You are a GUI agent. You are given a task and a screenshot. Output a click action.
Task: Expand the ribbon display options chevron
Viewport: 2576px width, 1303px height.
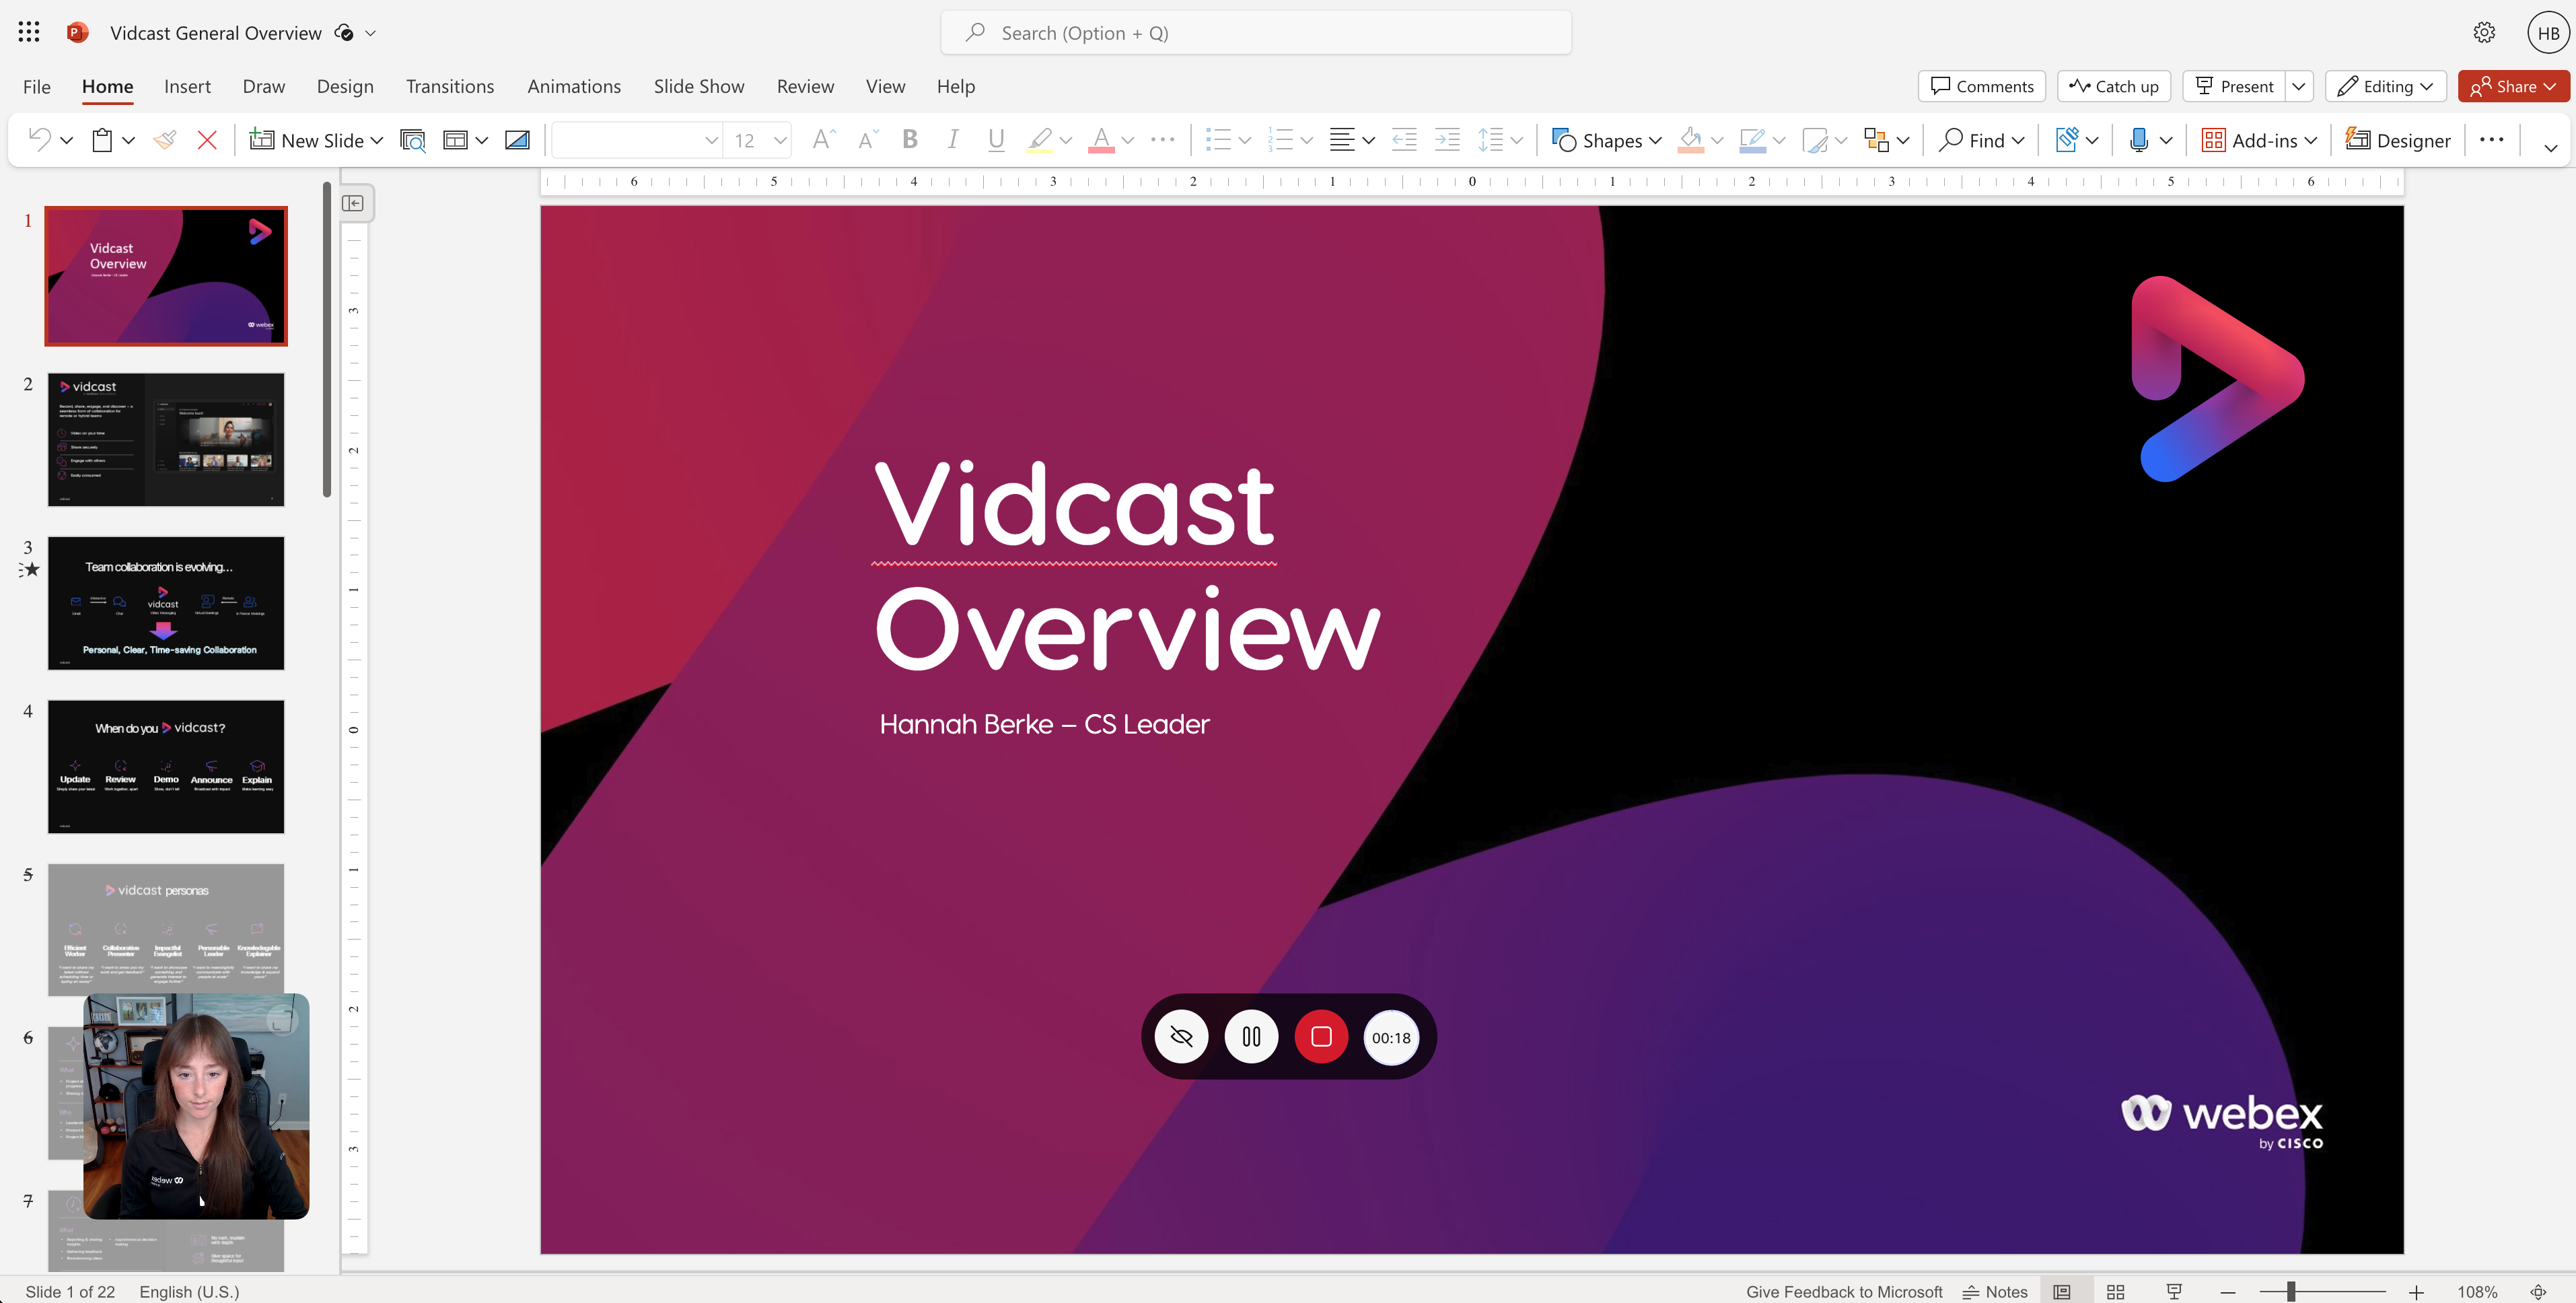point(2551,147)
